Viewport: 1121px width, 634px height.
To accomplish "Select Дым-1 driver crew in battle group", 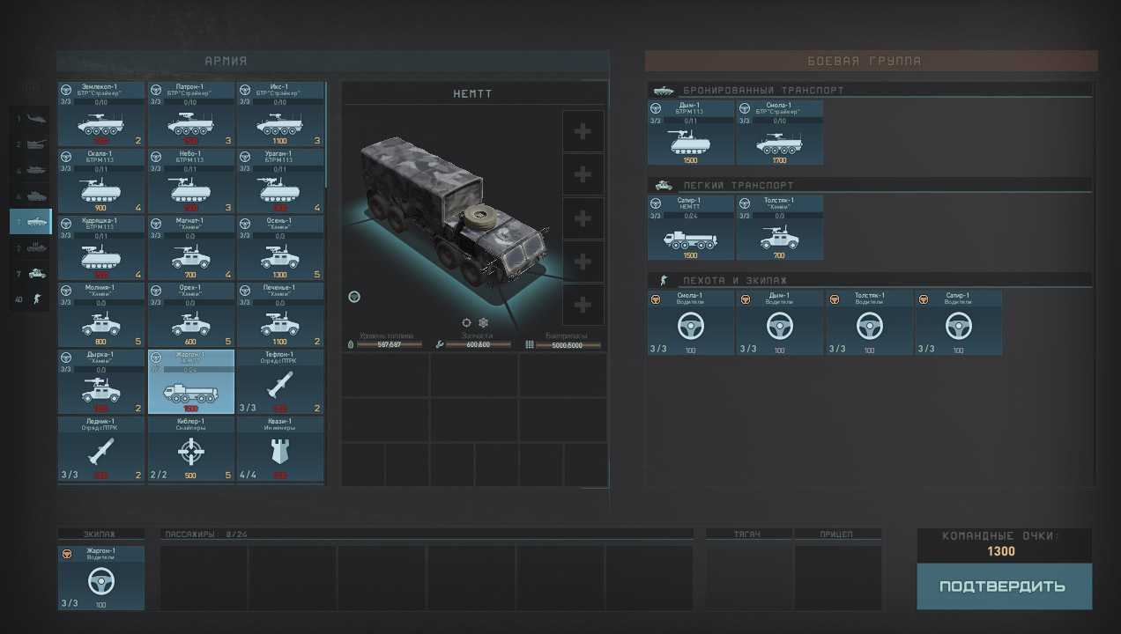I will pyautogui.click(x=780, y=323).
